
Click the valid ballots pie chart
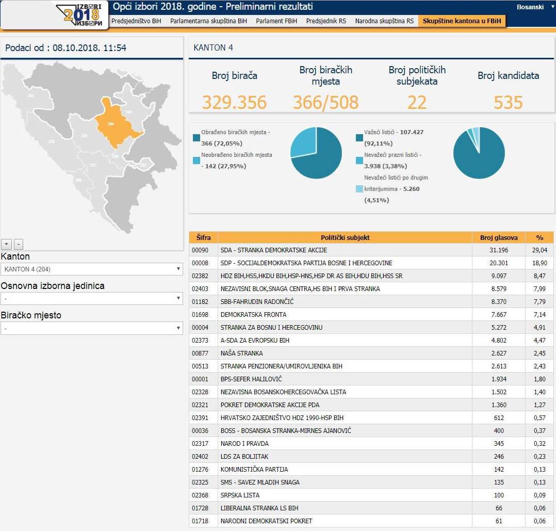pos(479,153)
